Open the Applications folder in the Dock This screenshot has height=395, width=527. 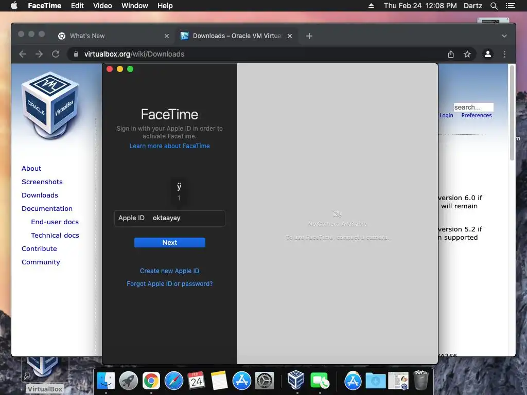click(x=353, y=381)
